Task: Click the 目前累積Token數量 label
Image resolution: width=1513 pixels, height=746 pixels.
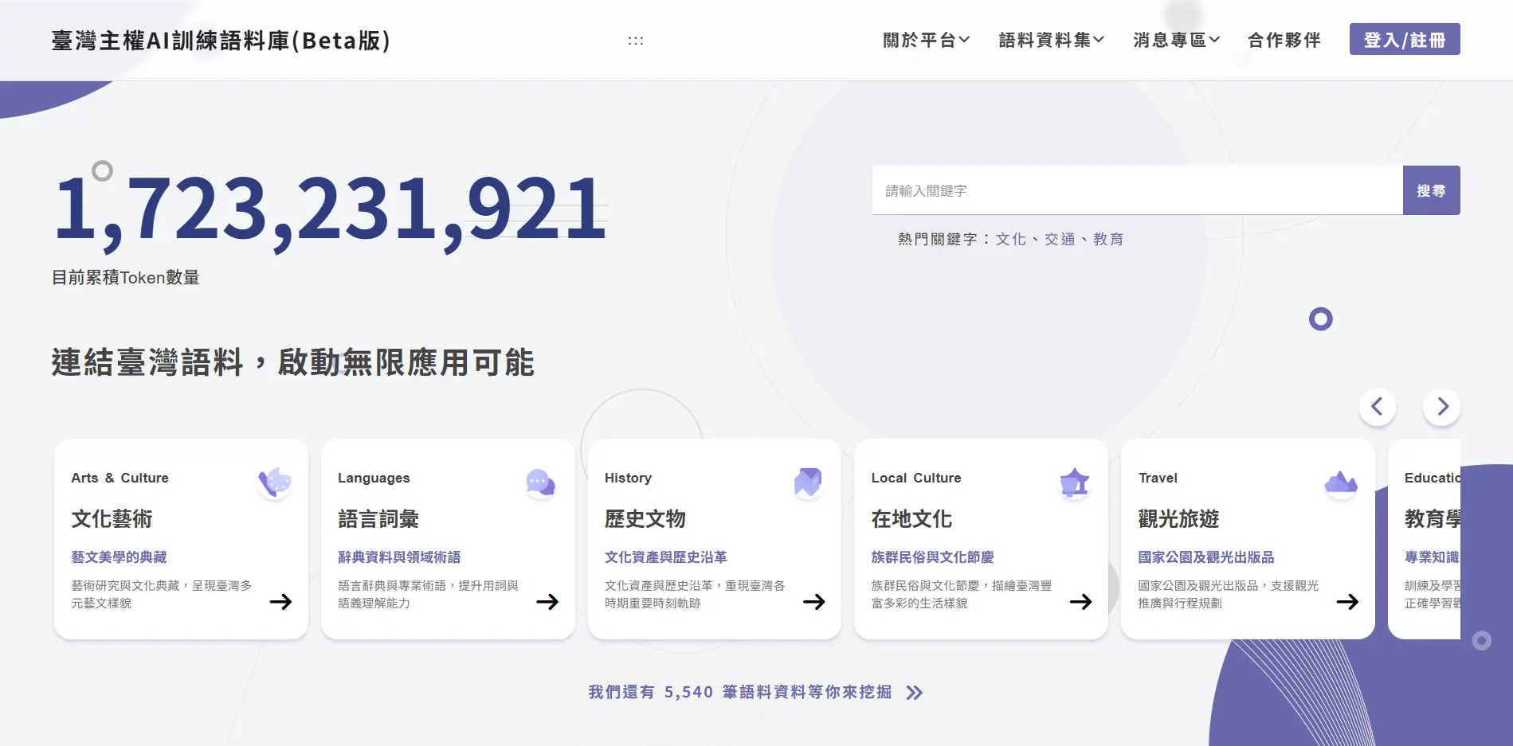Action: (x=126, y=277)
